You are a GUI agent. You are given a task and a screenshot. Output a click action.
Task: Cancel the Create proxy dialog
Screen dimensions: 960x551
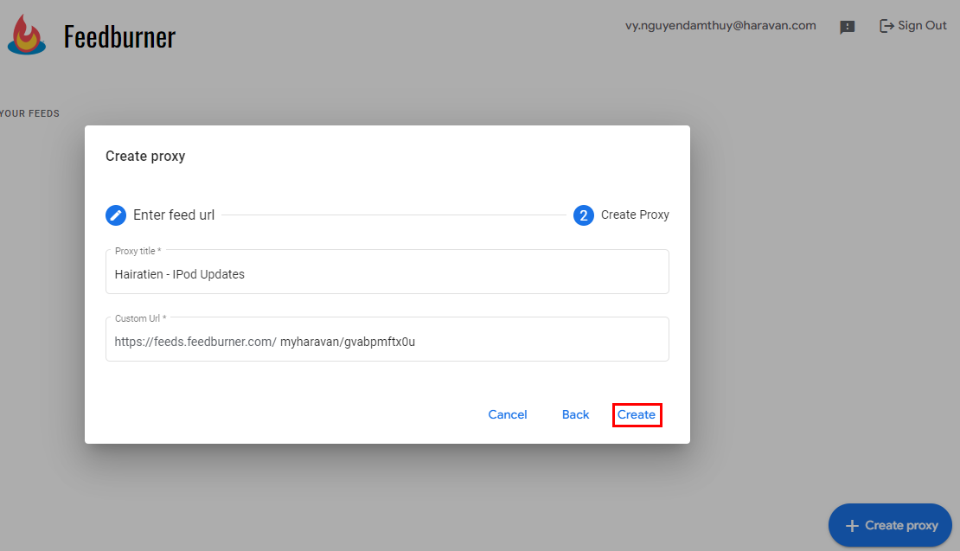(508, 415)
